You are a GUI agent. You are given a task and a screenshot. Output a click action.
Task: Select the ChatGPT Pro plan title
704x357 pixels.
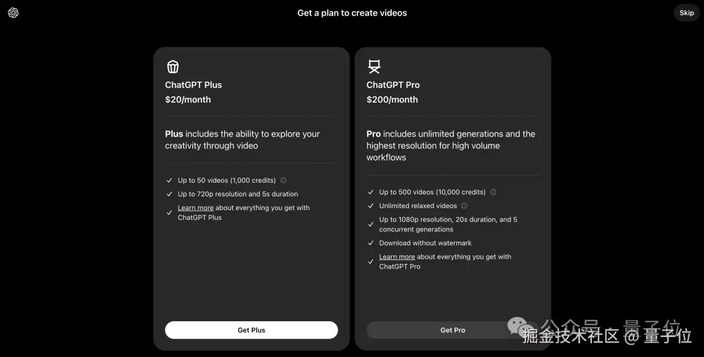tap(393, 85)
